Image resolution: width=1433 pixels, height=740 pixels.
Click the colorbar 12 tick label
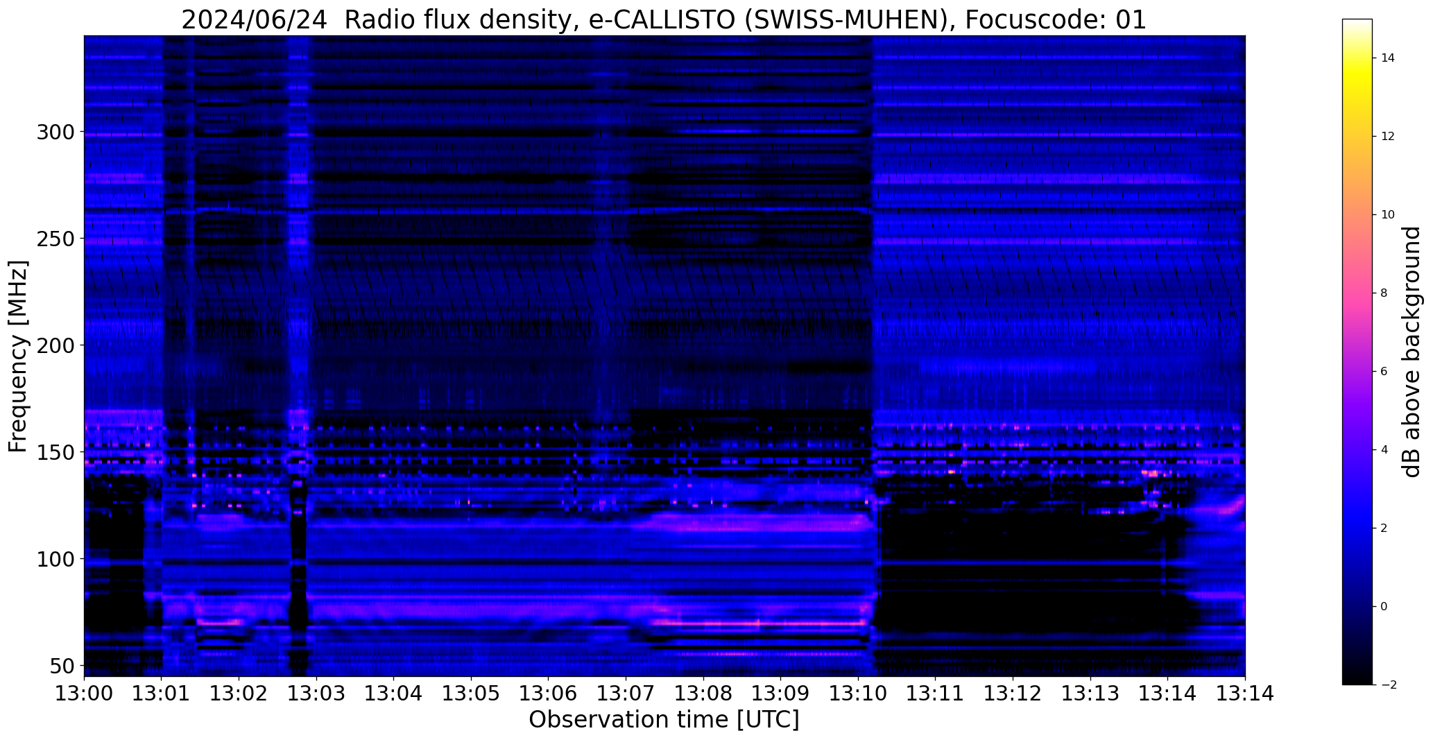(1387, 137)
